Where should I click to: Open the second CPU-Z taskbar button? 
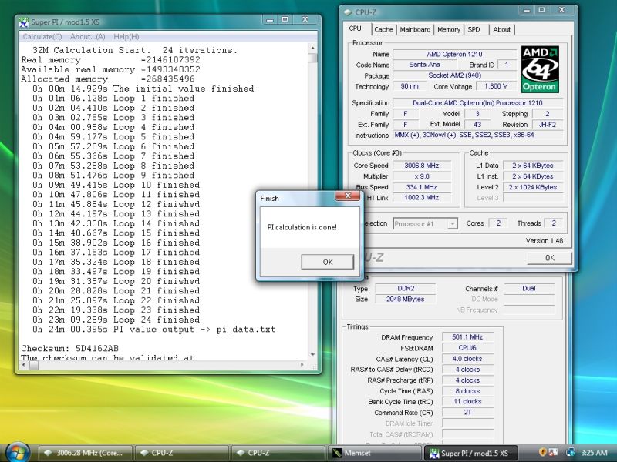pos(278,453)
